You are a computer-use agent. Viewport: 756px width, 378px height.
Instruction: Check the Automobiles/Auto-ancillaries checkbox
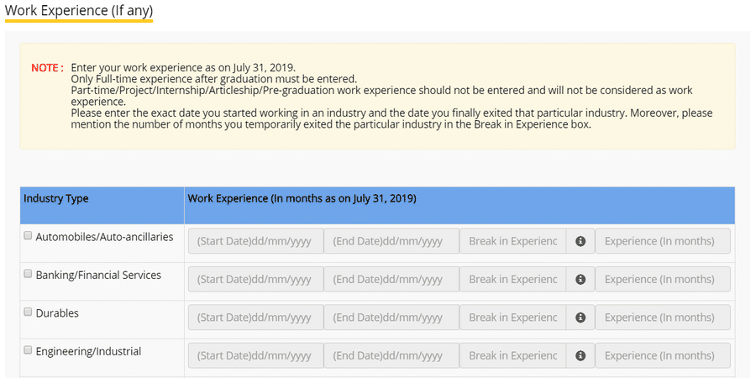coord(28,236)
